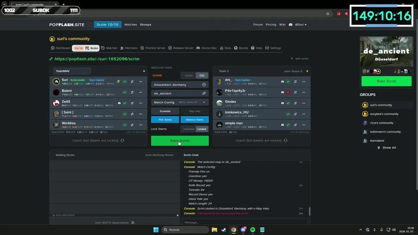Click exit scrim
Viewport: 418px width, 235px height.
(x=299, y=58)
